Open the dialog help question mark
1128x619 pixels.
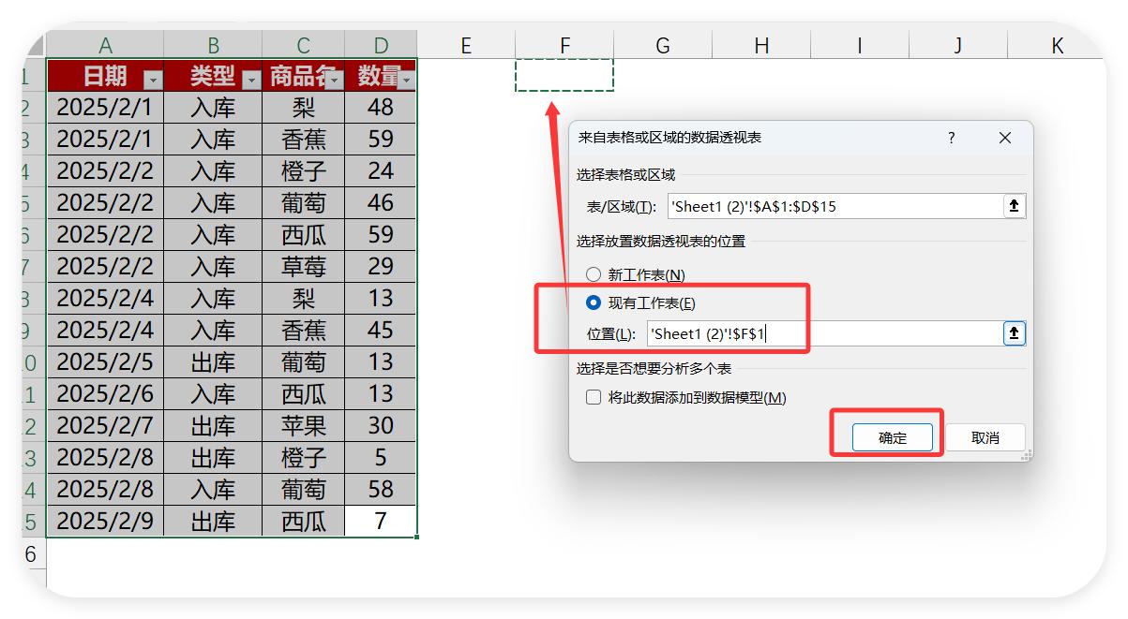(x=952, y=138)
